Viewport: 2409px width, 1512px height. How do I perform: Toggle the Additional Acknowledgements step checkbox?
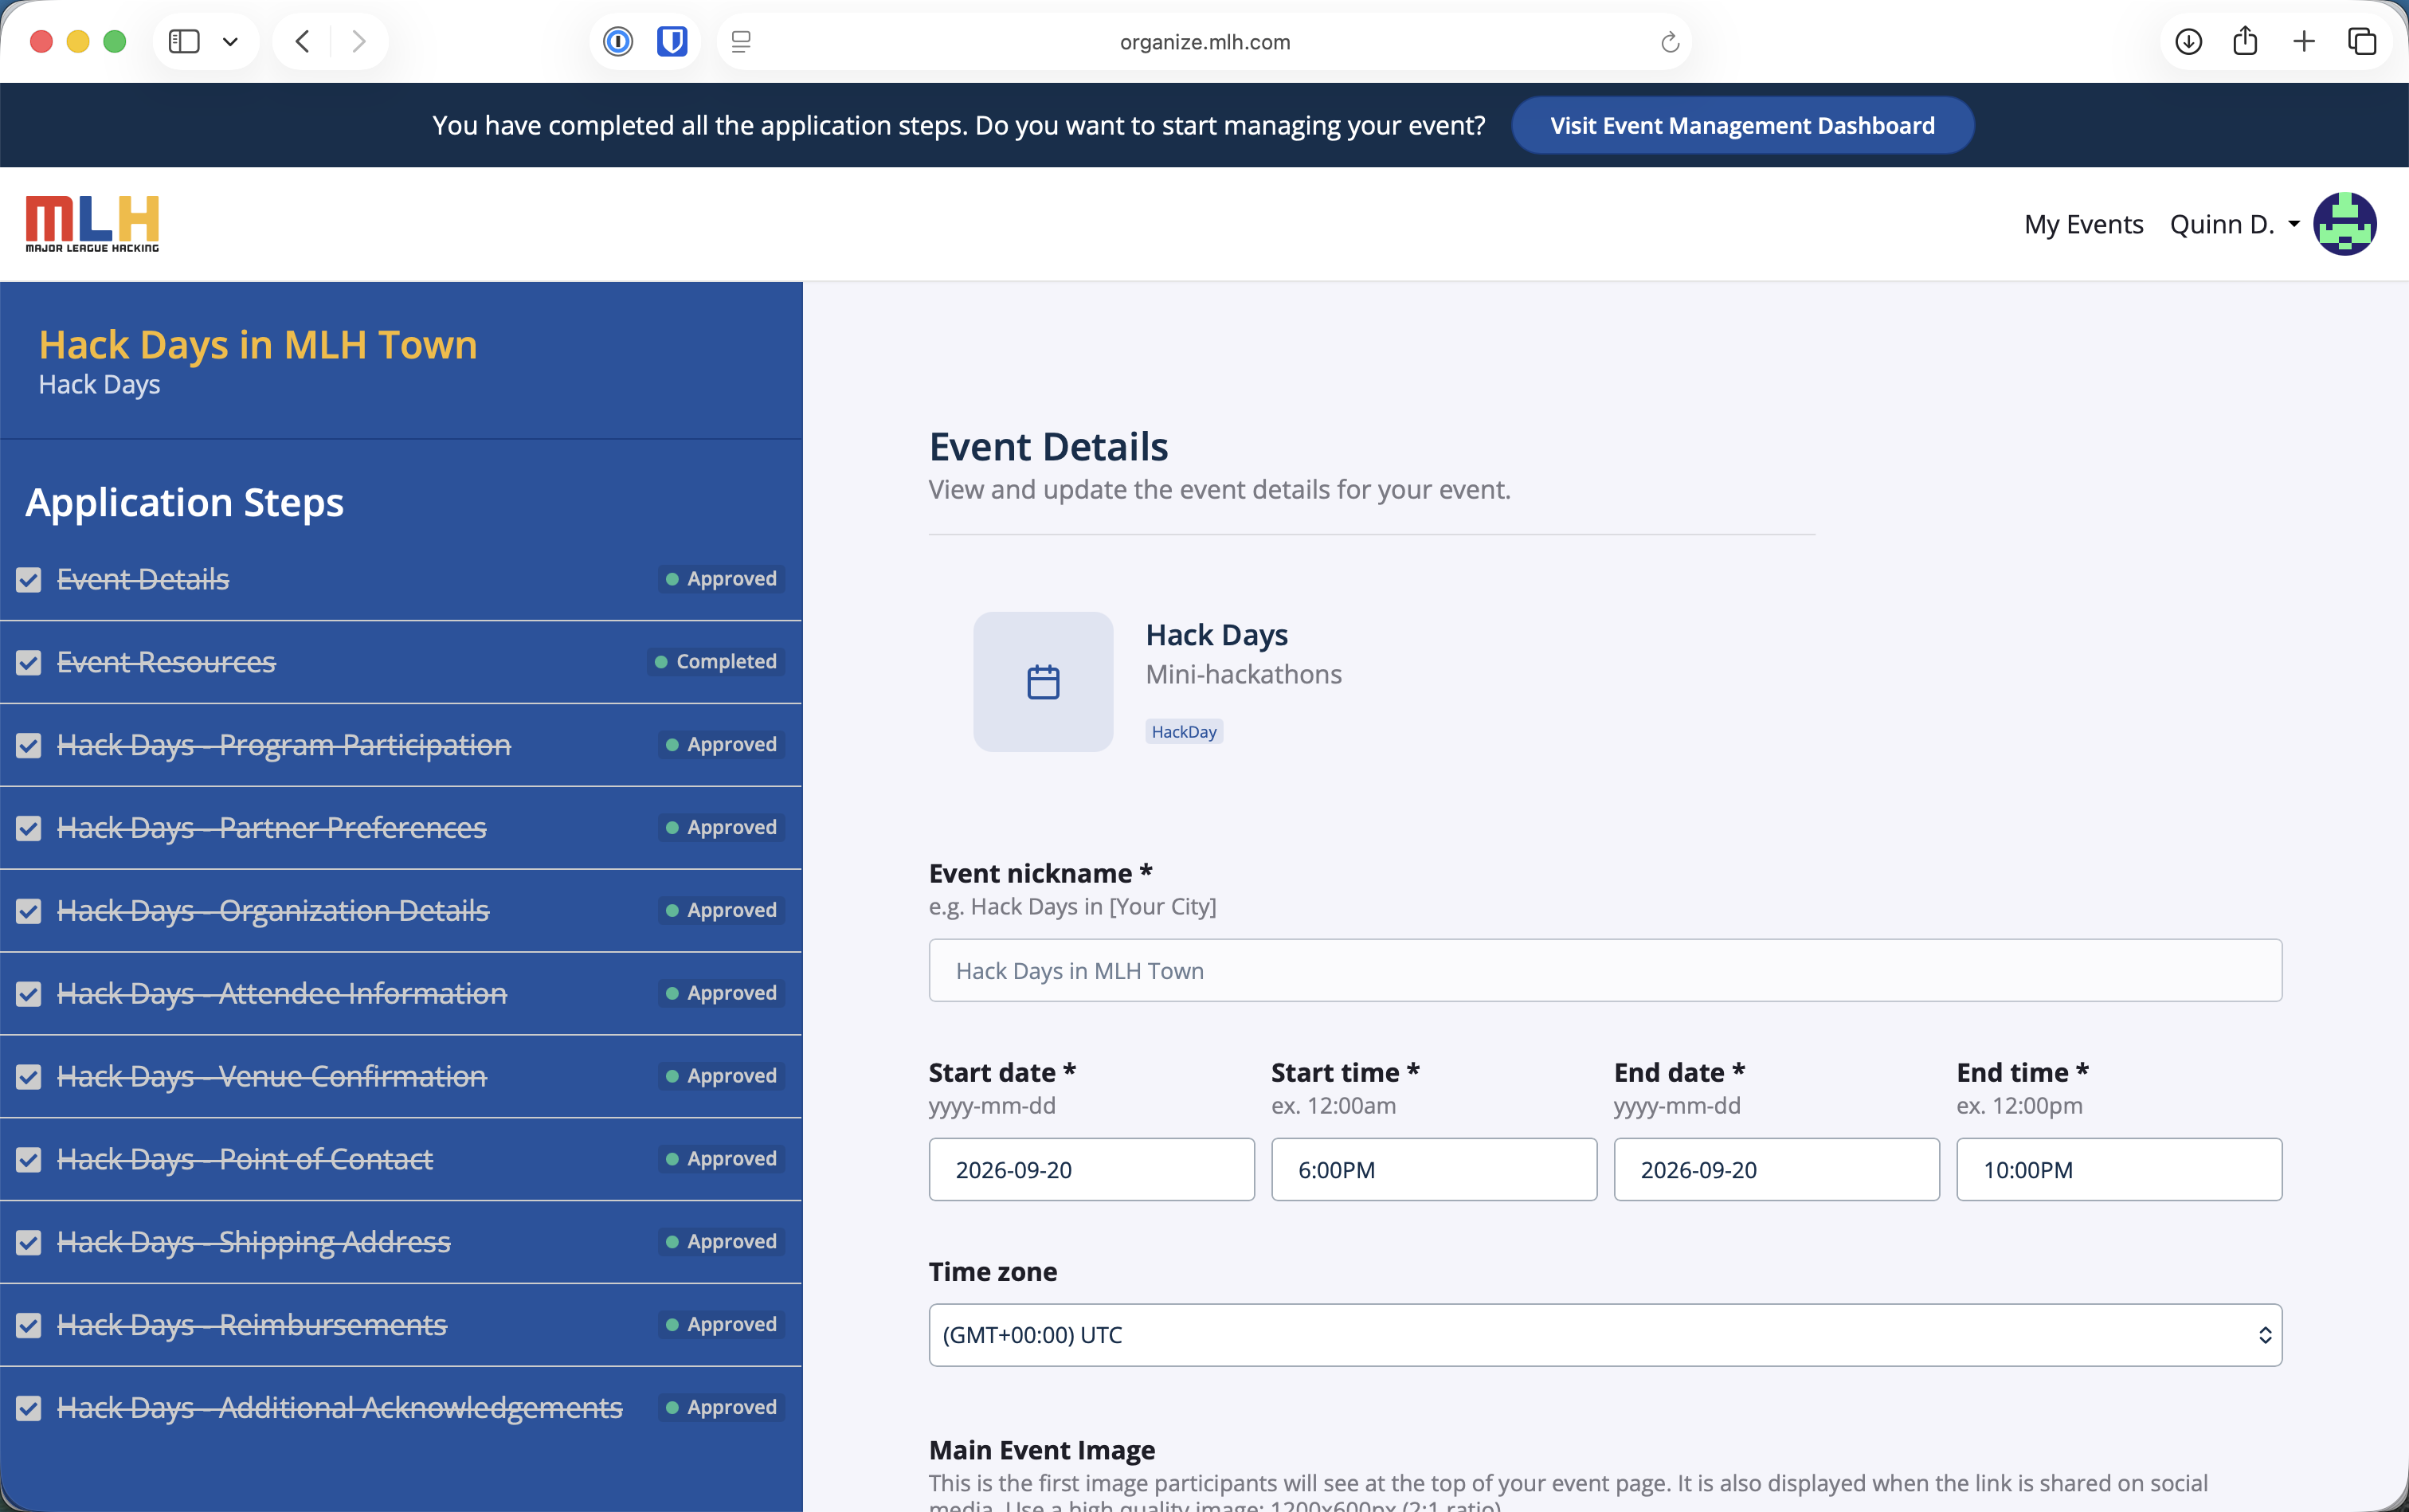(x=29, y=1409)
